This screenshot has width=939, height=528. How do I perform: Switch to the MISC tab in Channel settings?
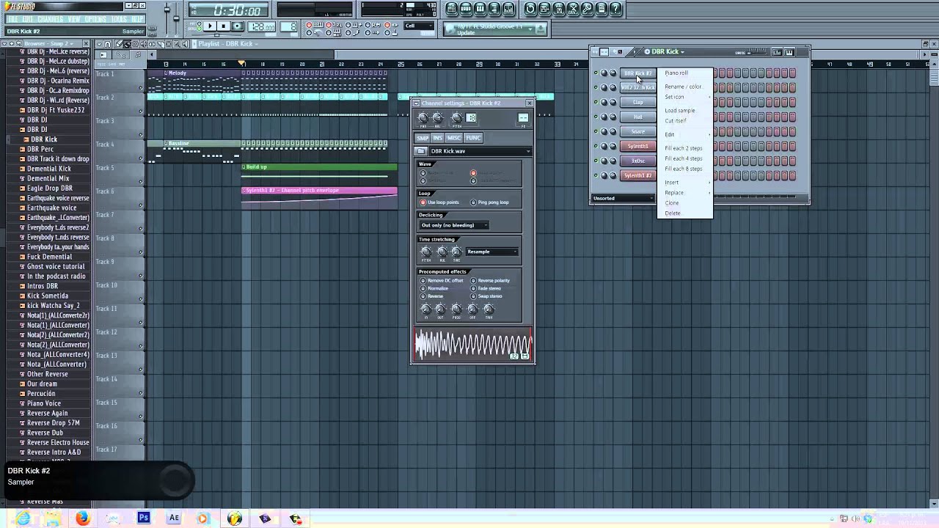pos(454,138)
